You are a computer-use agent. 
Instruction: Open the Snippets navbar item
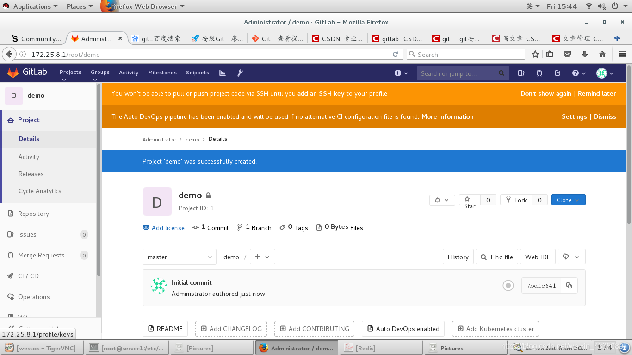(x=198, y=73)
